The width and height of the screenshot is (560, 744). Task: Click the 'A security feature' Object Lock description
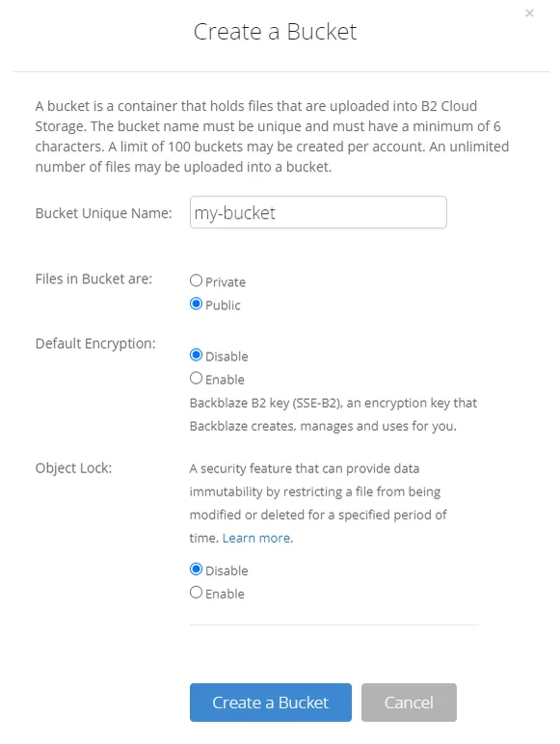tap(318, 503)
